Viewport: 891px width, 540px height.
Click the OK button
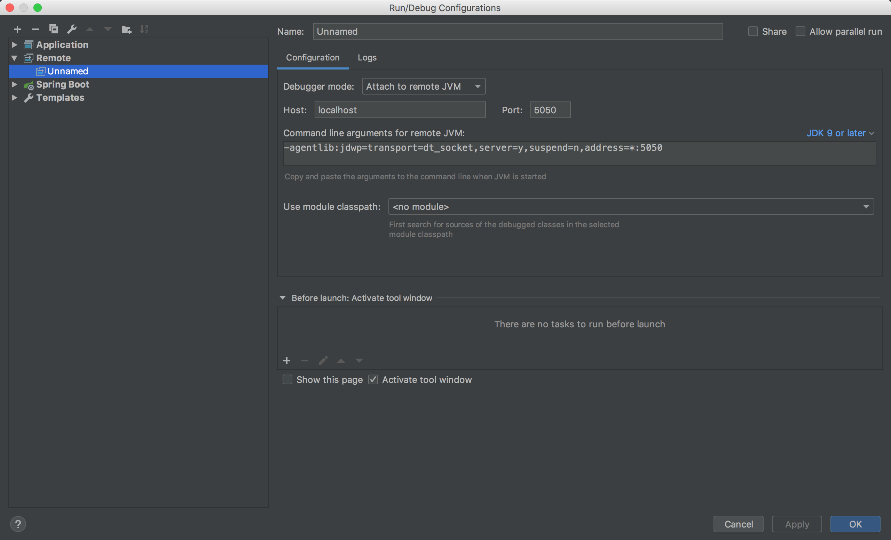[855, 524]
